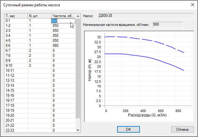Click the 'N, шт.' column header
Screen dimensions: 198x137
tap(39, 16)
